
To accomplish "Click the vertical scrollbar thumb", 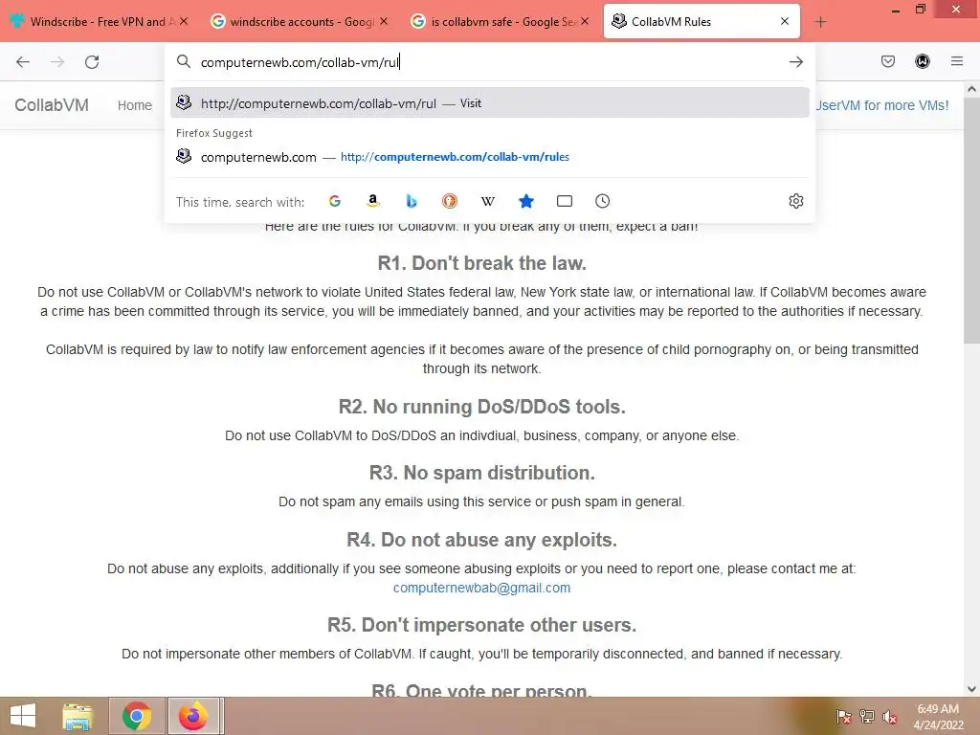I will point(971,219).
